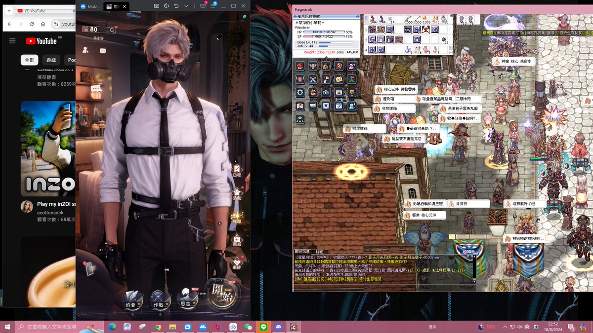This screenshot has width=593, height=333.
Task: Open Play my inZOI video title
Action: (56, 204)
